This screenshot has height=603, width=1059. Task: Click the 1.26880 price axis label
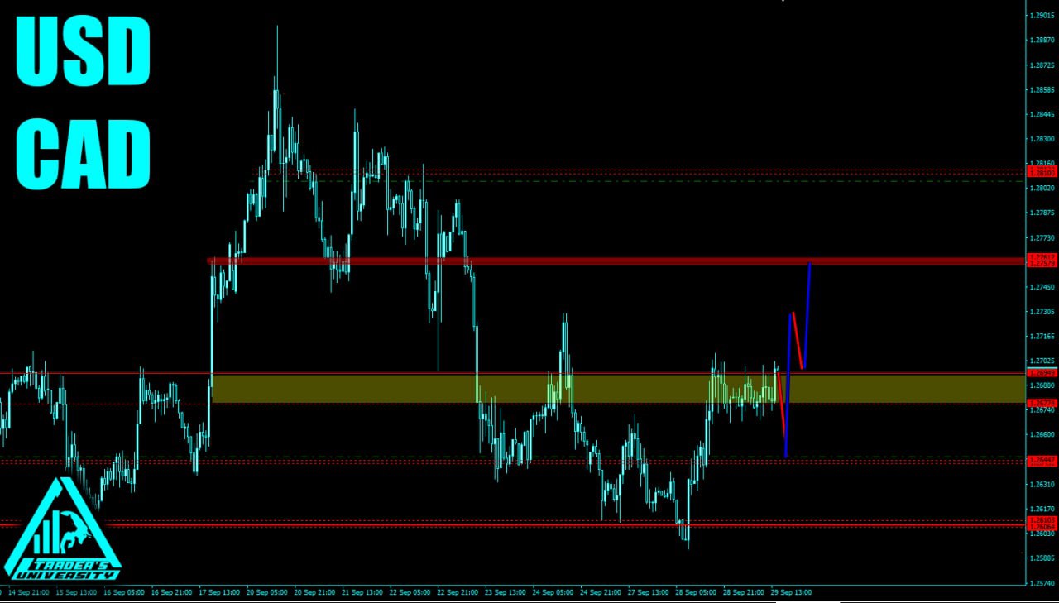pos(1042,385)
